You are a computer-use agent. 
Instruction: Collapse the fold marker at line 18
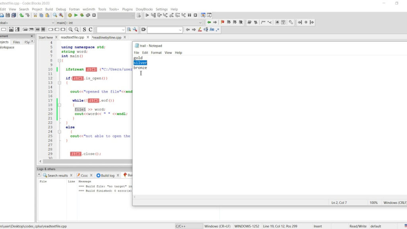point(60,105)
